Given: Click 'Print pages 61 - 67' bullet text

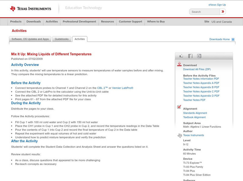Looking at the screenshot, I should 53,99.
